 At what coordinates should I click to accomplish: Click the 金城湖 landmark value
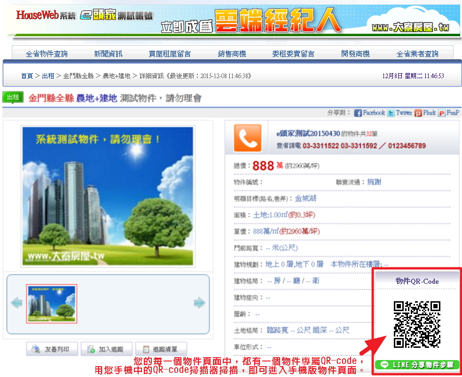305,198
